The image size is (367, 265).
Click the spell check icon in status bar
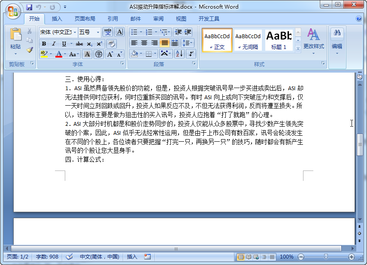point(69,257)
